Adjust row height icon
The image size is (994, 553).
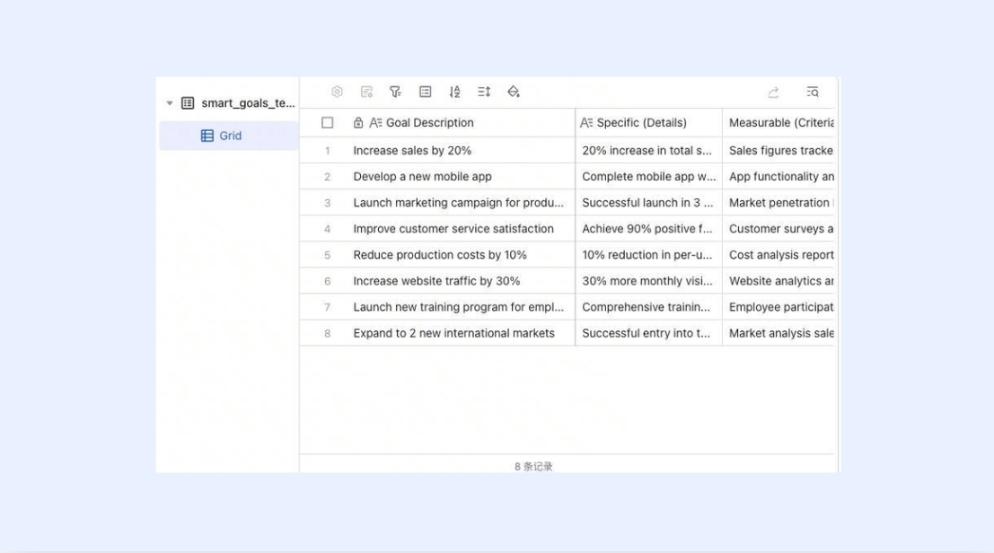[x=484, y=92]
